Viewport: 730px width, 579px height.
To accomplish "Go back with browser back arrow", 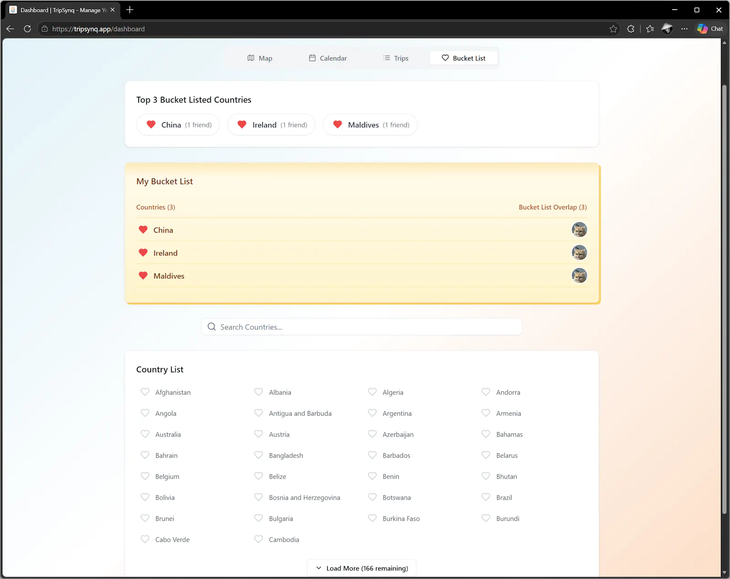I will tap(10, 29).
